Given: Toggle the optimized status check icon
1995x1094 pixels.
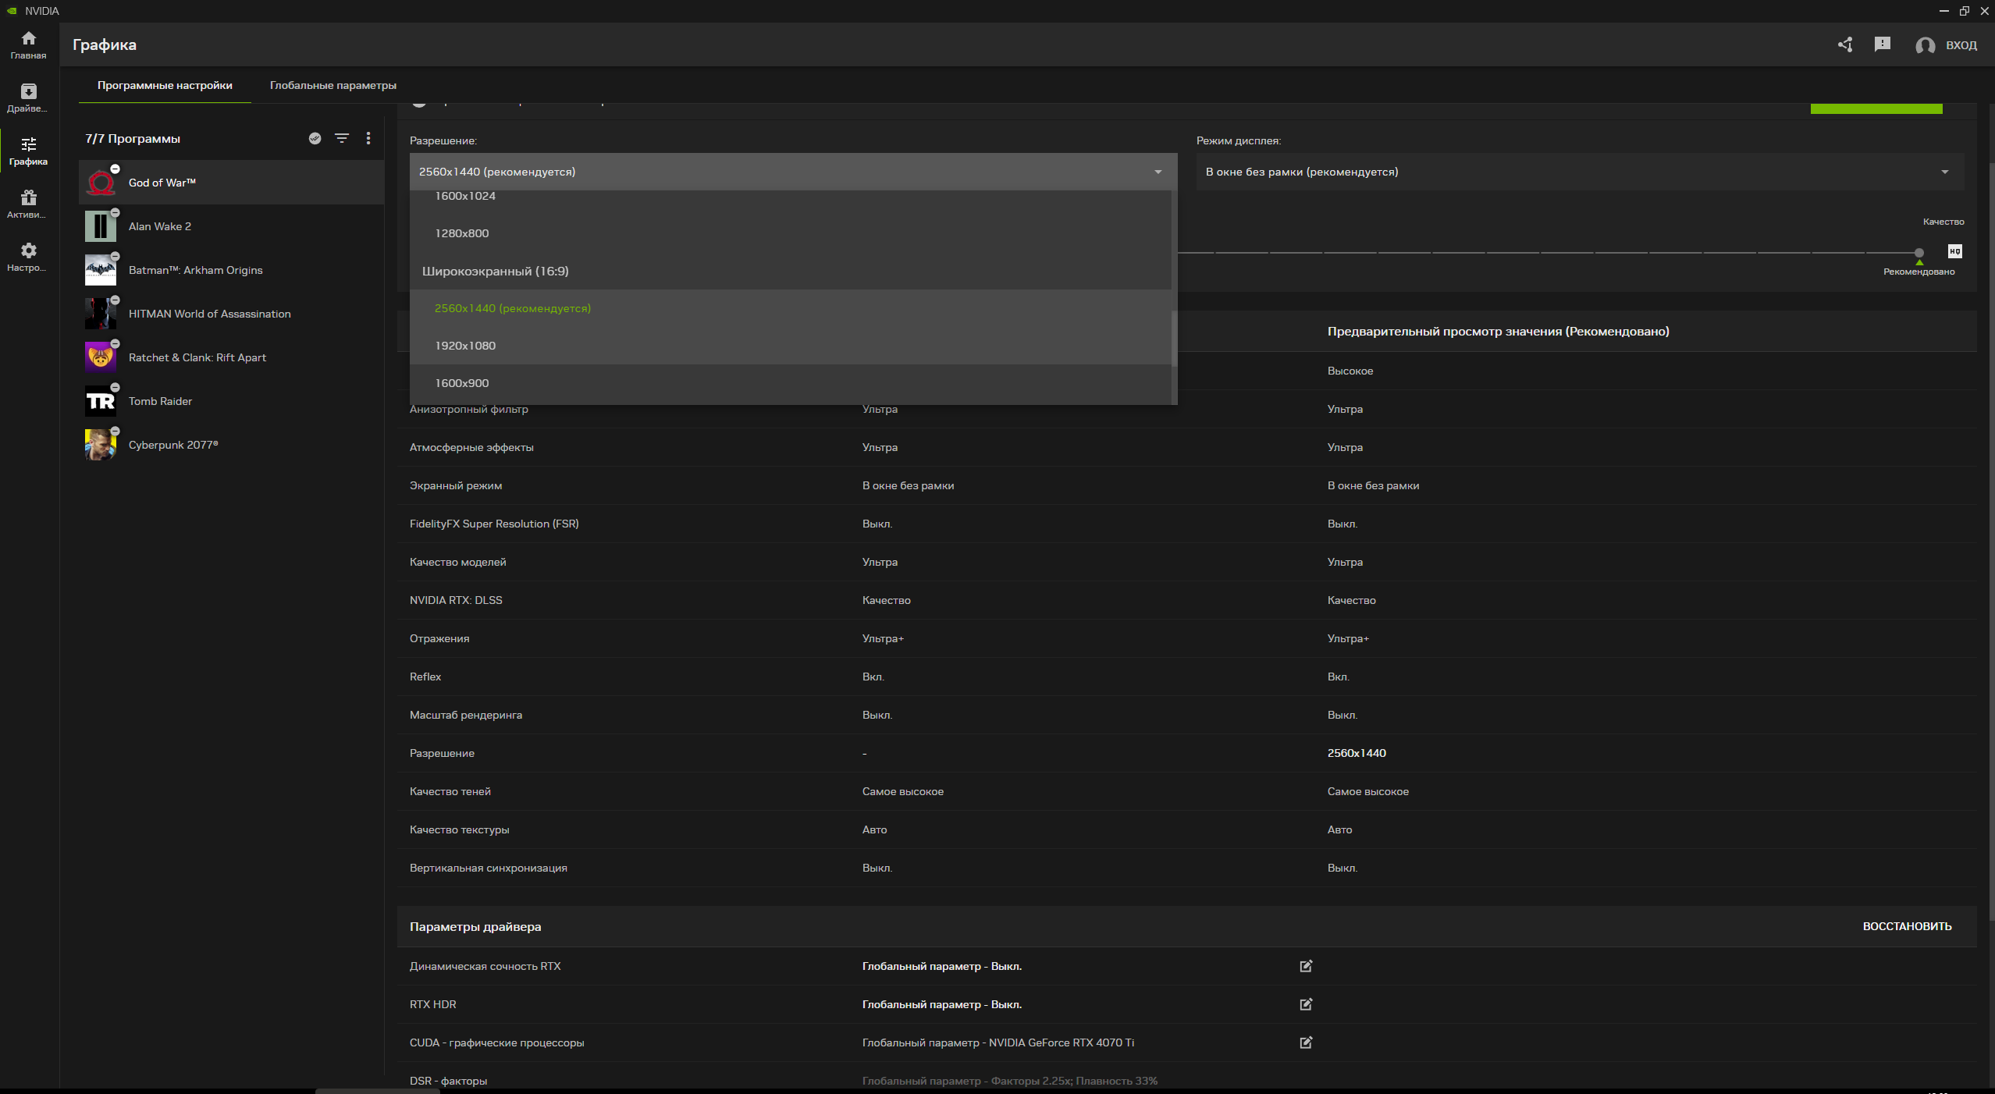Looking at the screenshot, I should coord(315,138).
